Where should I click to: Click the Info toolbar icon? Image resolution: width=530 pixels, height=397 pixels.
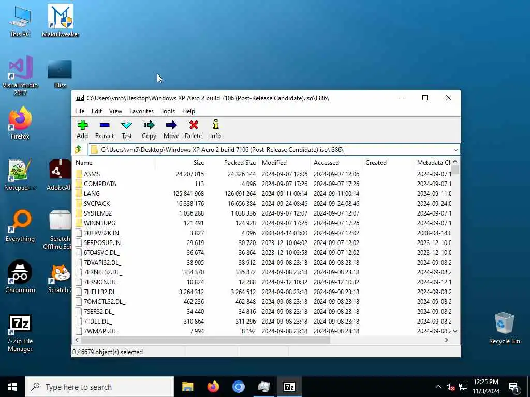[x=215, y=129]
